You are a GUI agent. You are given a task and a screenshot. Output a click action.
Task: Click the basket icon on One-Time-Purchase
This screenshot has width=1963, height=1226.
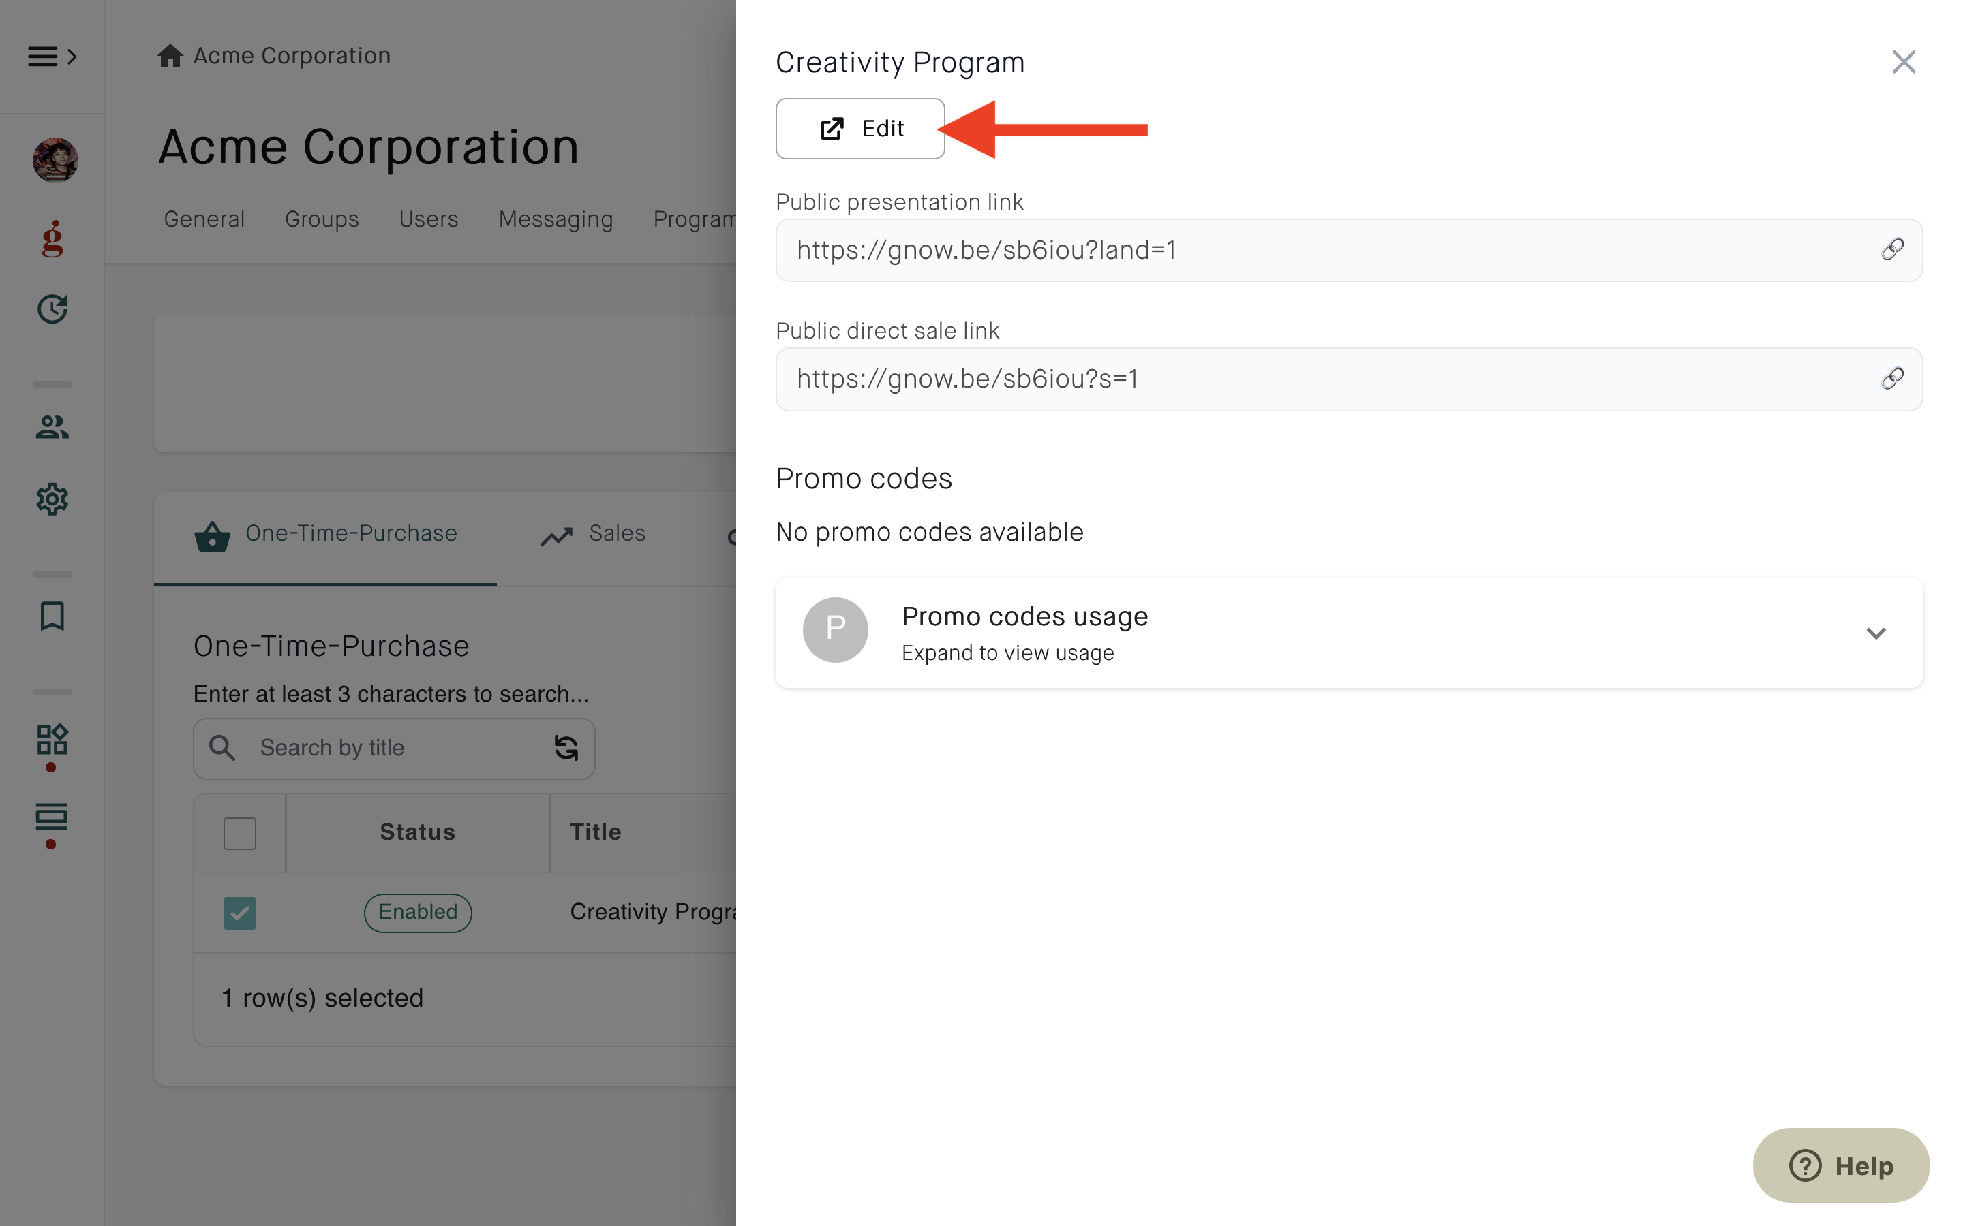point(212,536)
